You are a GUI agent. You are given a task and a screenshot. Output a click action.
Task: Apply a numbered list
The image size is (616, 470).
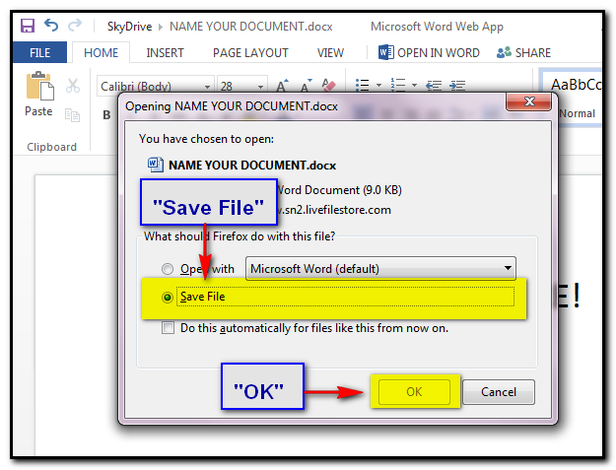(398, 85)
